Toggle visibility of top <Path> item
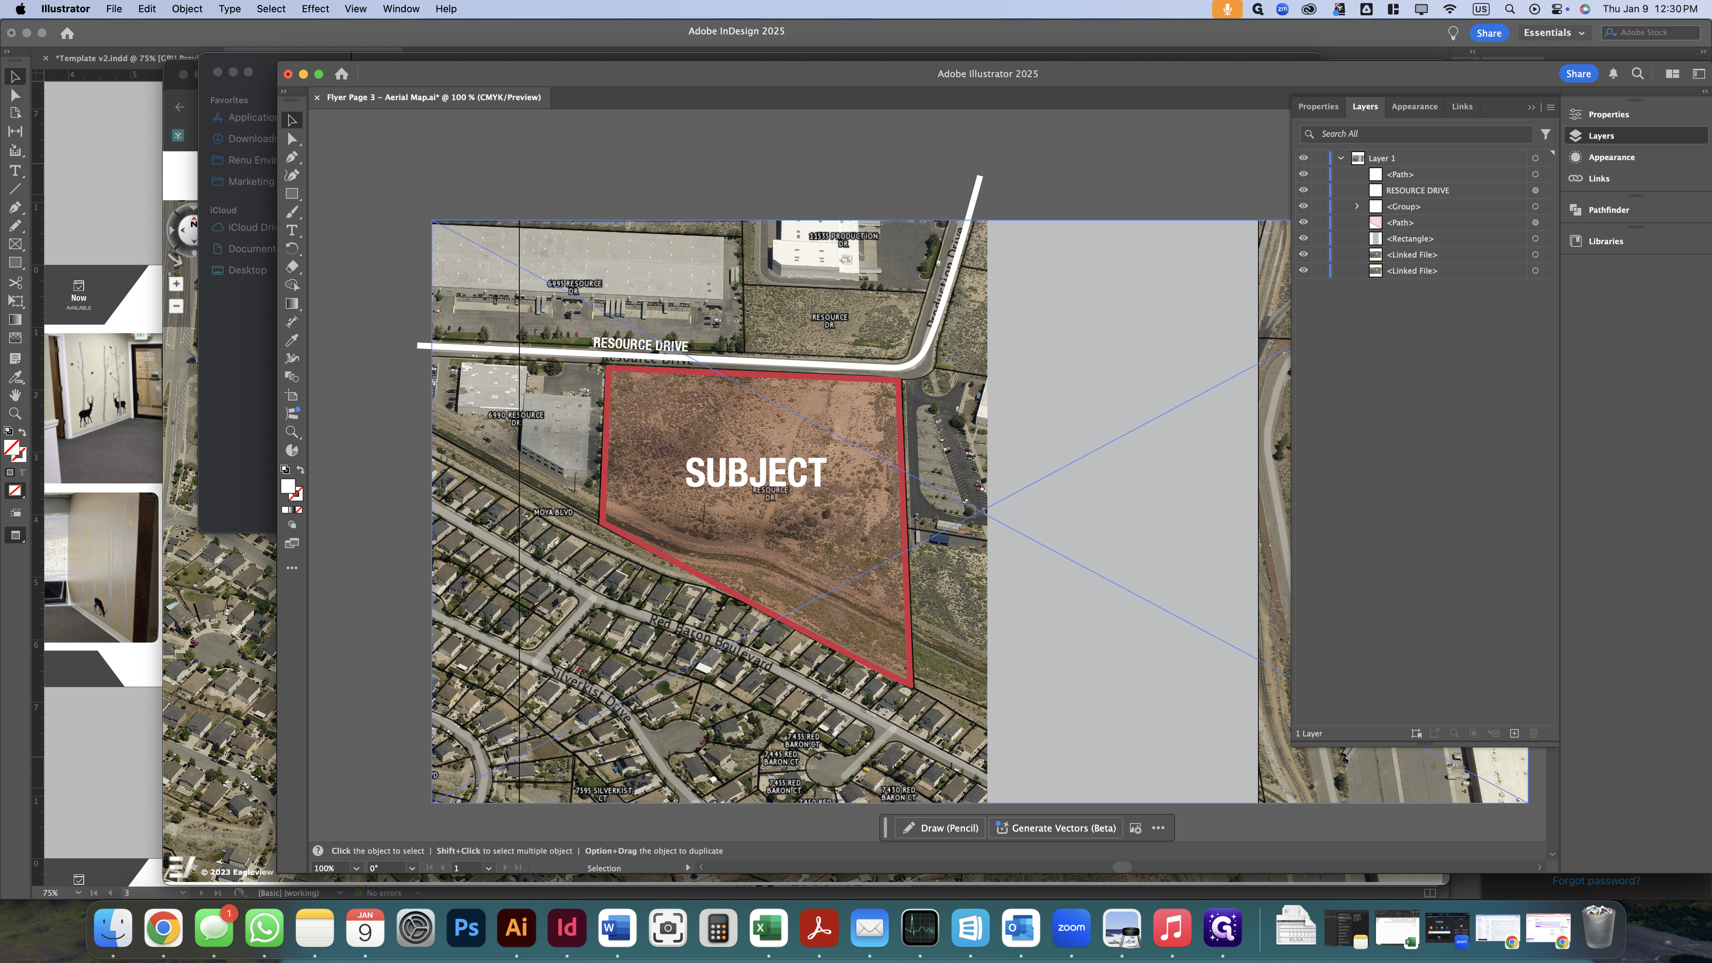 1303,173
